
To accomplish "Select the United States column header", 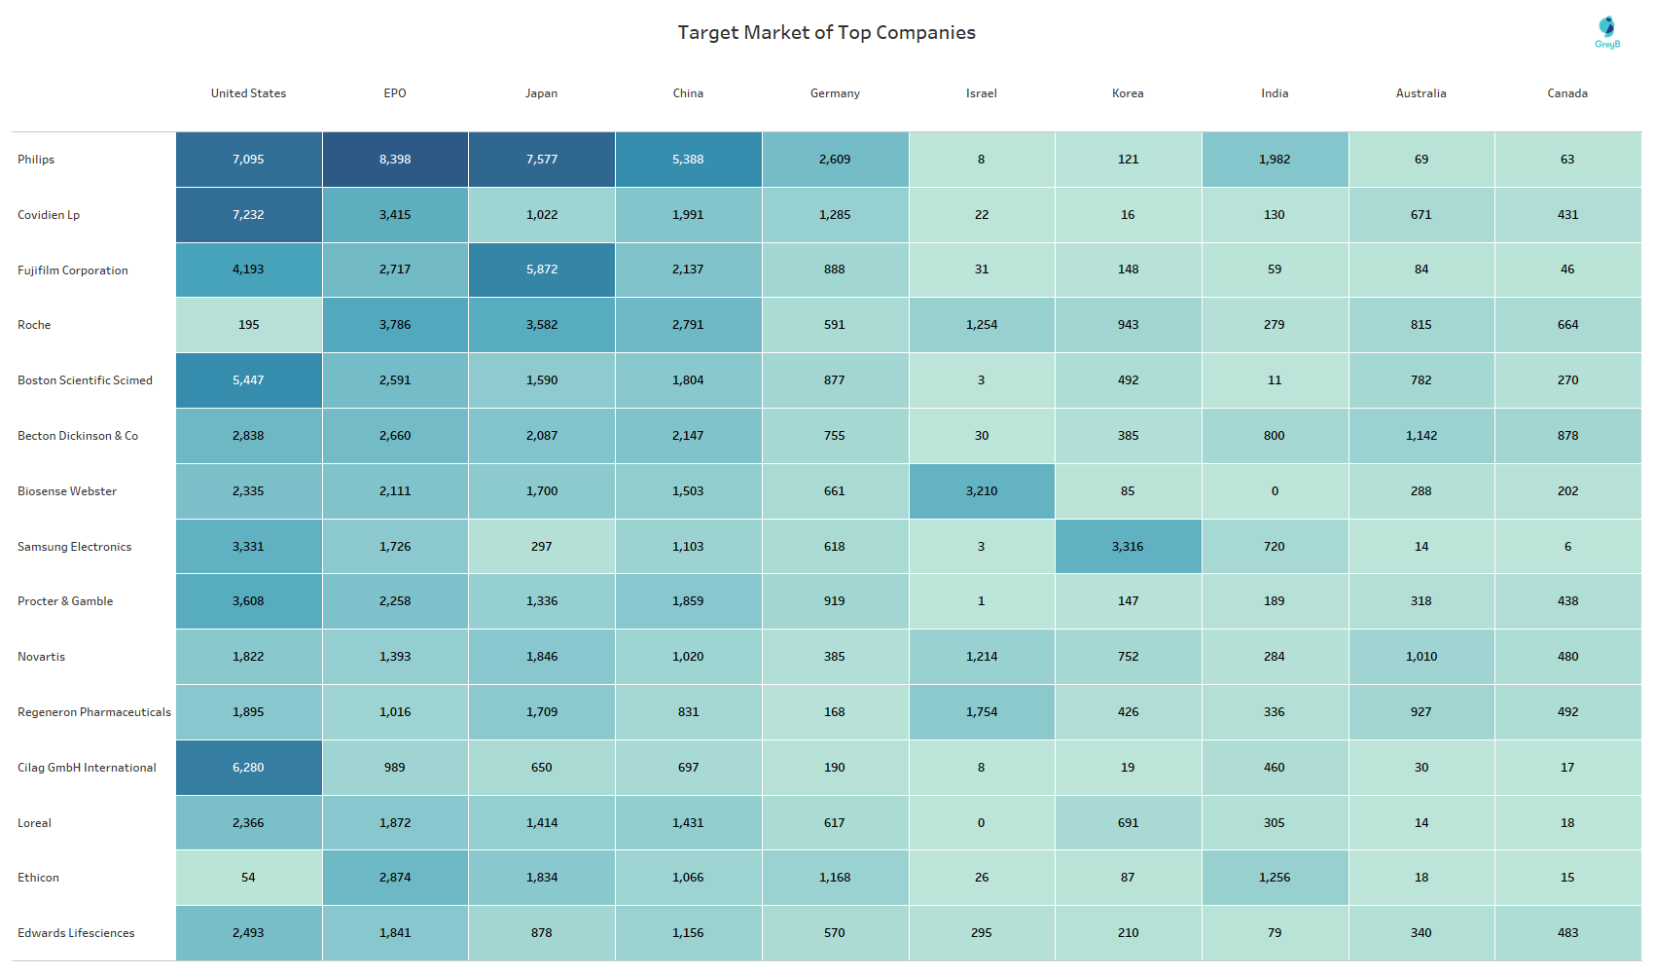I will point(248,93).
